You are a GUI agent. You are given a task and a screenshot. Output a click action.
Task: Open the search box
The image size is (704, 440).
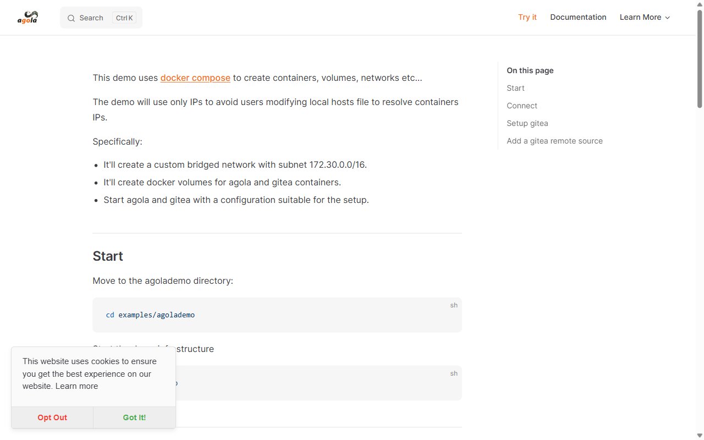[x=101, y=18]
